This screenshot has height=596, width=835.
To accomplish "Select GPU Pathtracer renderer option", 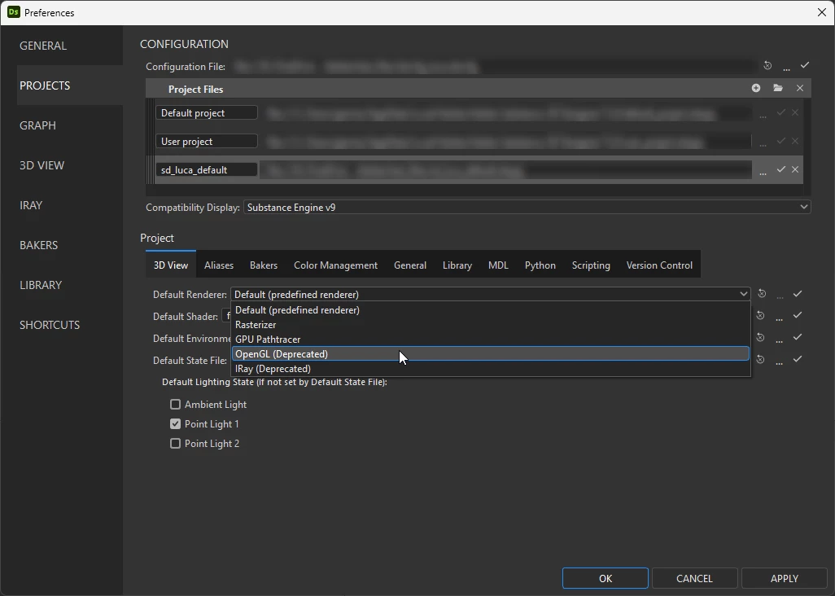I will (x=491, y=340).
